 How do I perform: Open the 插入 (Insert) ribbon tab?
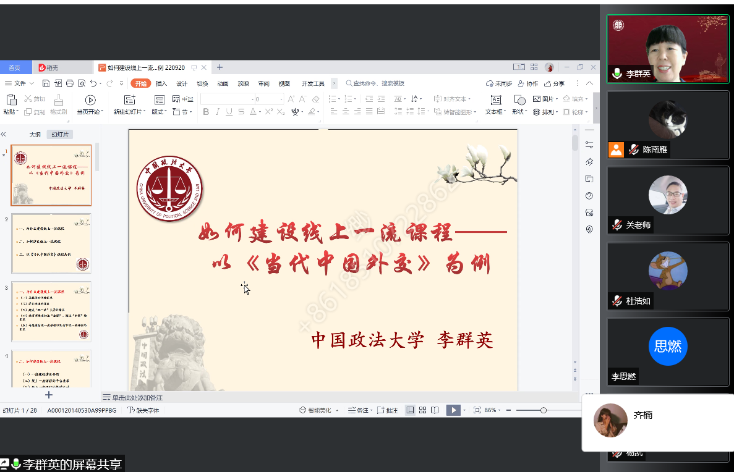coord(161,83)
